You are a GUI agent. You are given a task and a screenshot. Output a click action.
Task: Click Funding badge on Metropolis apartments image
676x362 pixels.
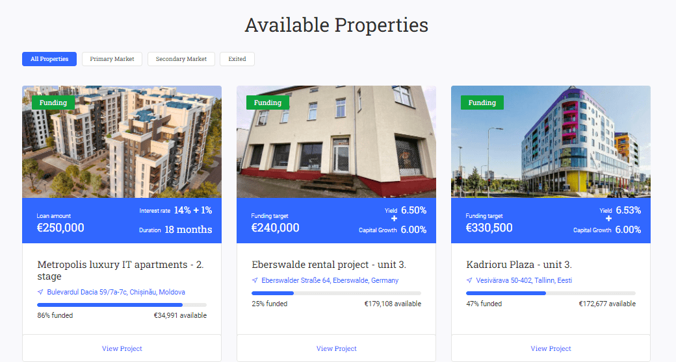click(53, 103)
